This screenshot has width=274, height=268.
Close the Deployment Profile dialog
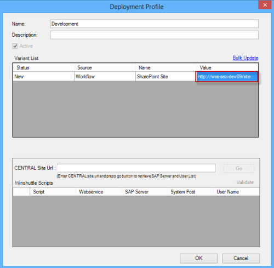(265, 5)
